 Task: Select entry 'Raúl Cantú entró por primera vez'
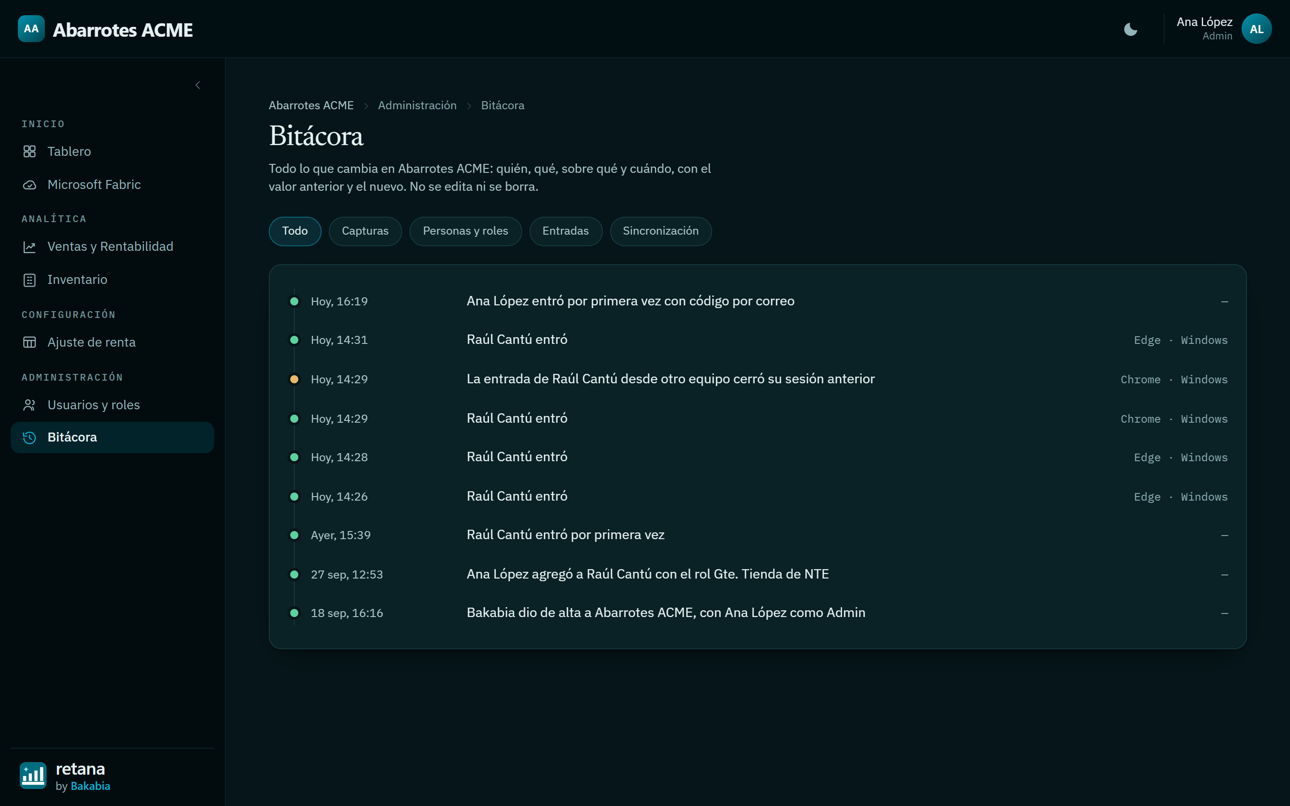click(757, 535)
